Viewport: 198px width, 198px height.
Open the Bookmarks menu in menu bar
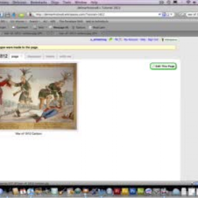coord(38,2)
